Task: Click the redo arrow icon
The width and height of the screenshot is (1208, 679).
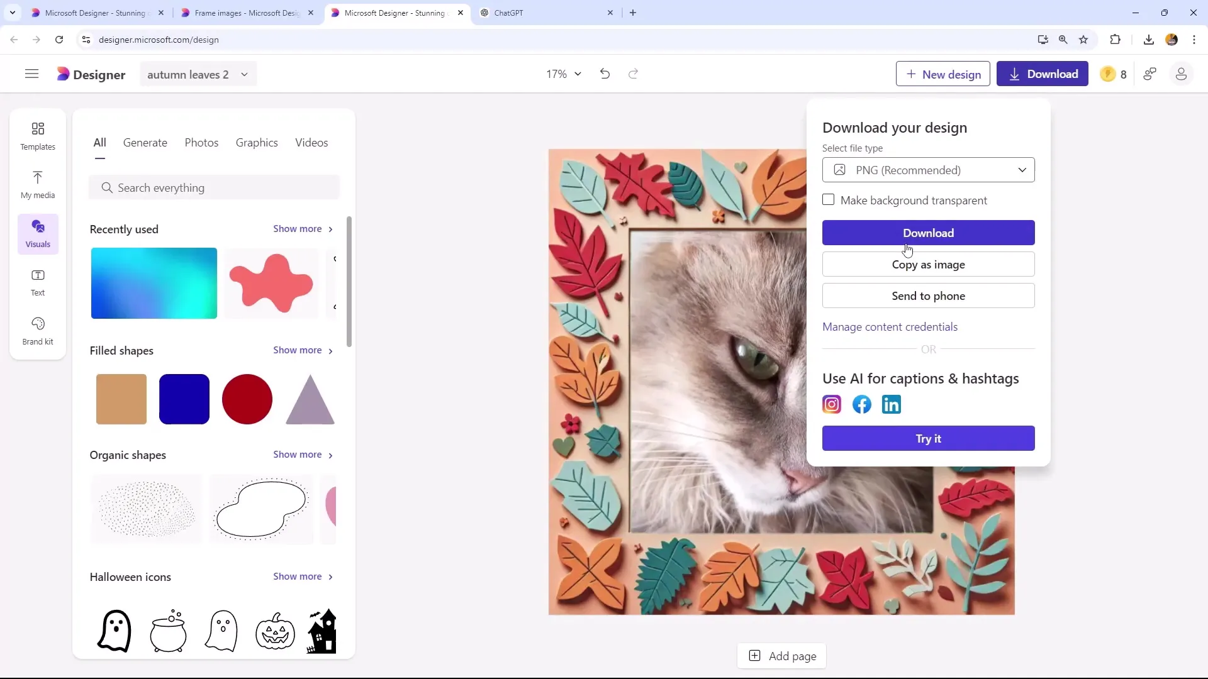Action: pyautogui.click(x=634, y=73)
